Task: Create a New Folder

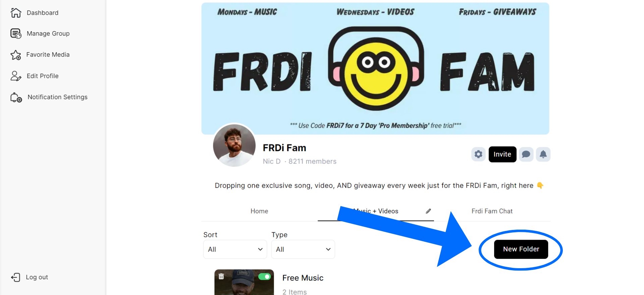Action: click(x=521, y=249)
